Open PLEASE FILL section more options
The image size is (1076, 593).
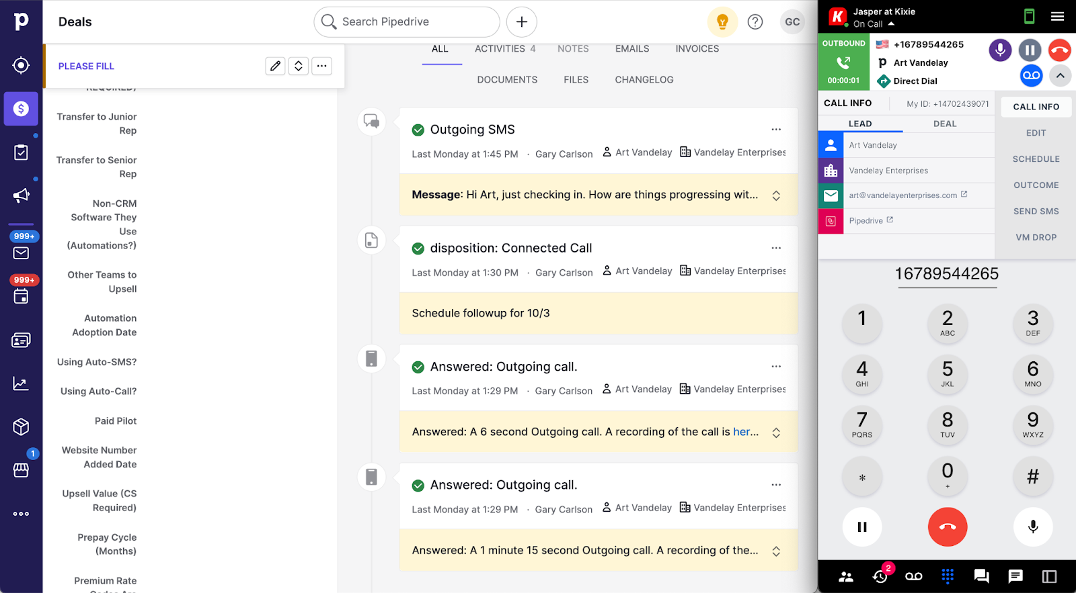coord(322,66)
